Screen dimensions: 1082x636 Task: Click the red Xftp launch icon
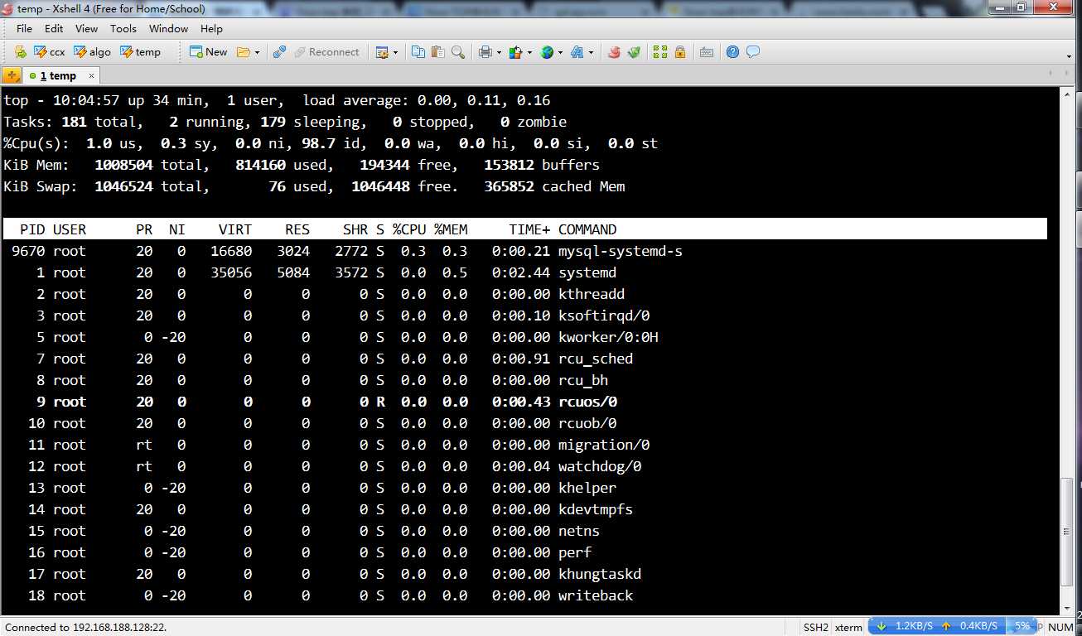[614, 51]
